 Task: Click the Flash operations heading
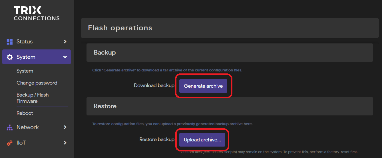(120, 28)
